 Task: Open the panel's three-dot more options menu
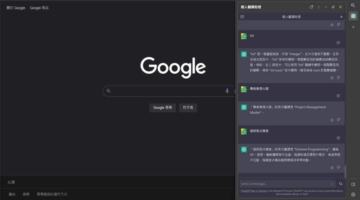tap(319, 7)
